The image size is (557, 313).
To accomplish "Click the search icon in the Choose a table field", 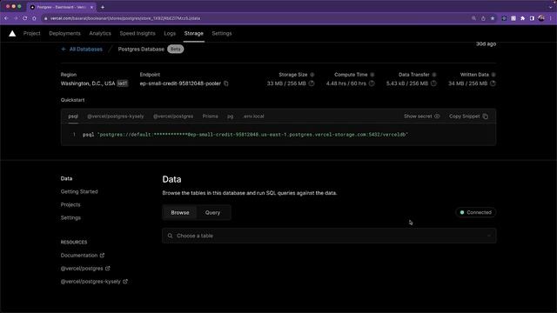I will 171,236.
